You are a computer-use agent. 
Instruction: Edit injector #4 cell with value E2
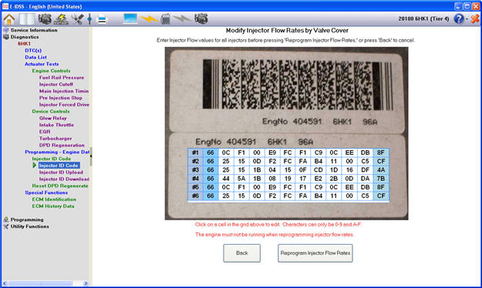319,179
